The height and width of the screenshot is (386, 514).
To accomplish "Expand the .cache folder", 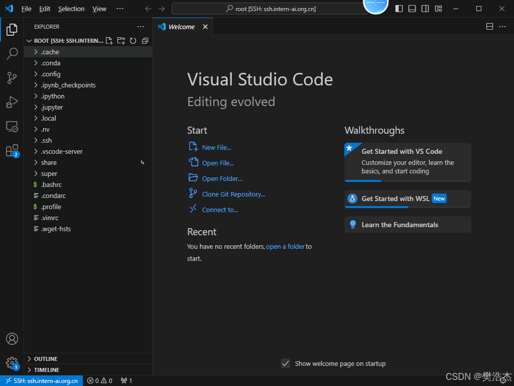I will click(x=88, y=52).
